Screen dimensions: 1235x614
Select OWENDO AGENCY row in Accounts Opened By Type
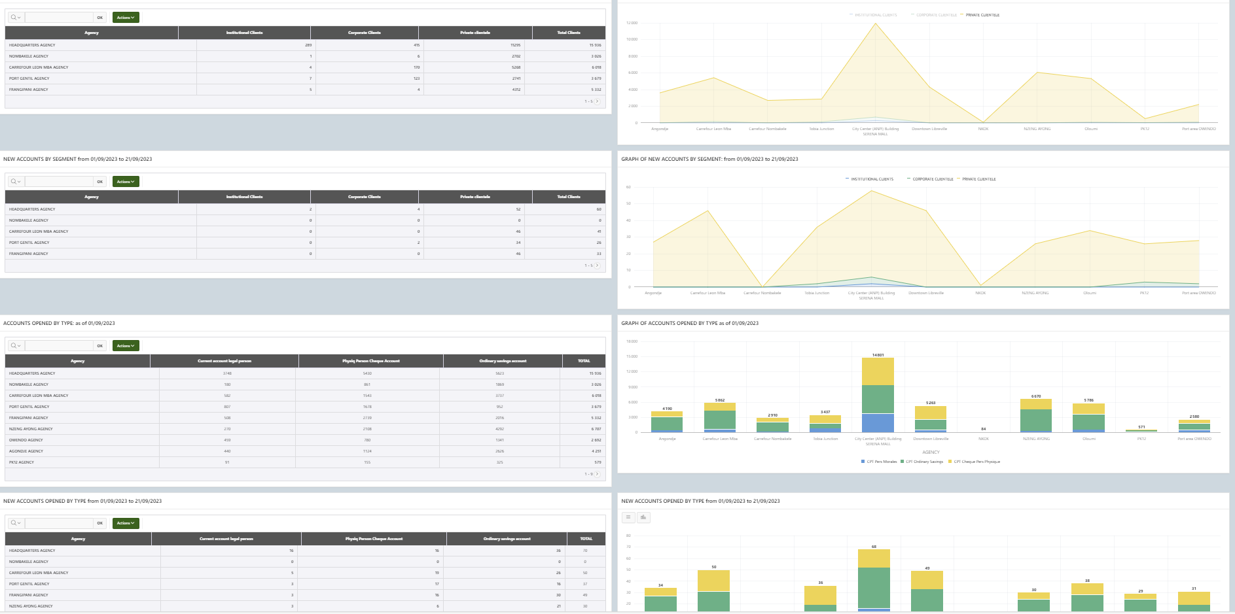click(305, 440)
